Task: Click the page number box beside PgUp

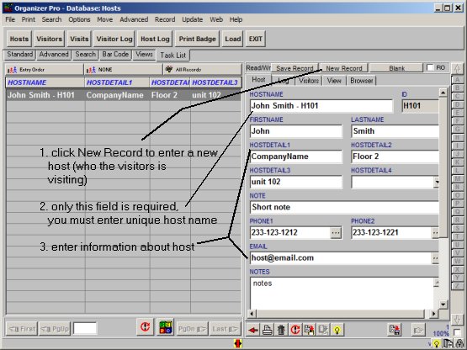Action: (85, 329)
